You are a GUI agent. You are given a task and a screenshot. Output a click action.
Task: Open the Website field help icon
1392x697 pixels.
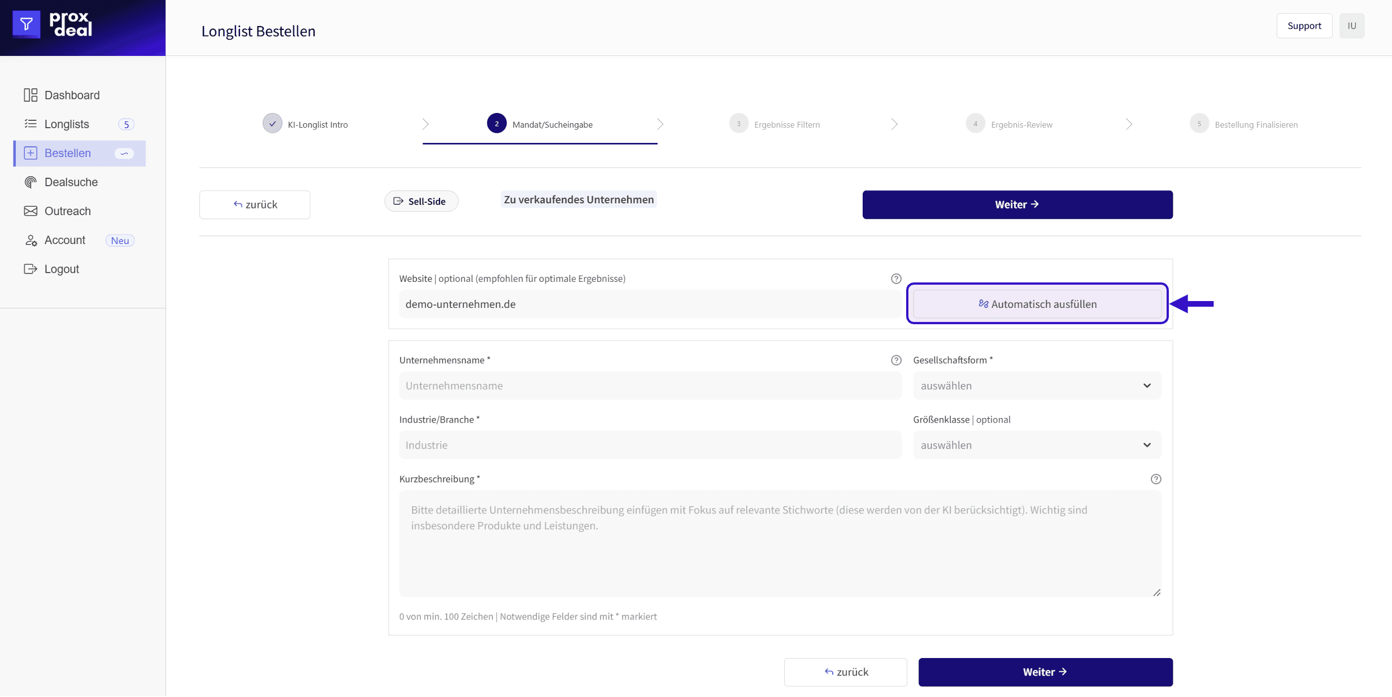(x=896, y=278)
